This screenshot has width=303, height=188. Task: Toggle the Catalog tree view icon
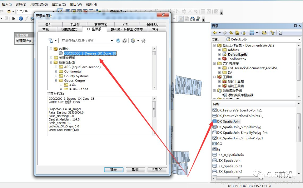pyautogui.click(x=272, y=33)
